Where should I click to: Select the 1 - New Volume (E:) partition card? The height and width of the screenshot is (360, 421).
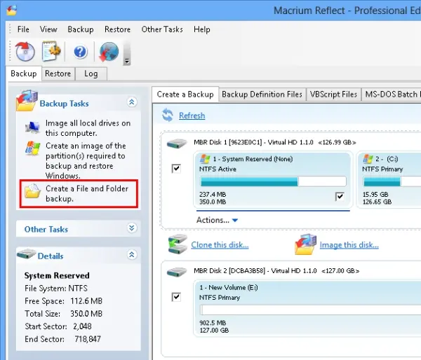pos(307,308)
